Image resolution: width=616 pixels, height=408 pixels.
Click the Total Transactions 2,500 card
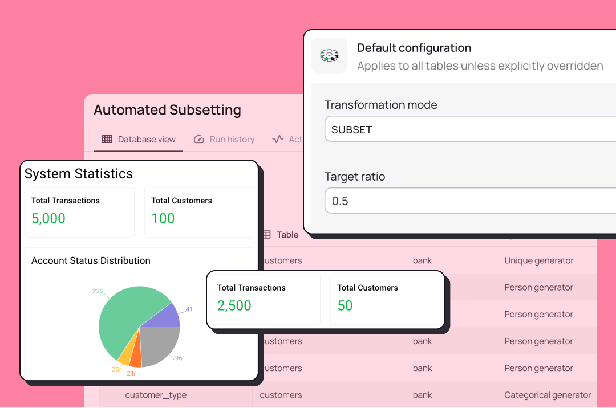(265, 300)
